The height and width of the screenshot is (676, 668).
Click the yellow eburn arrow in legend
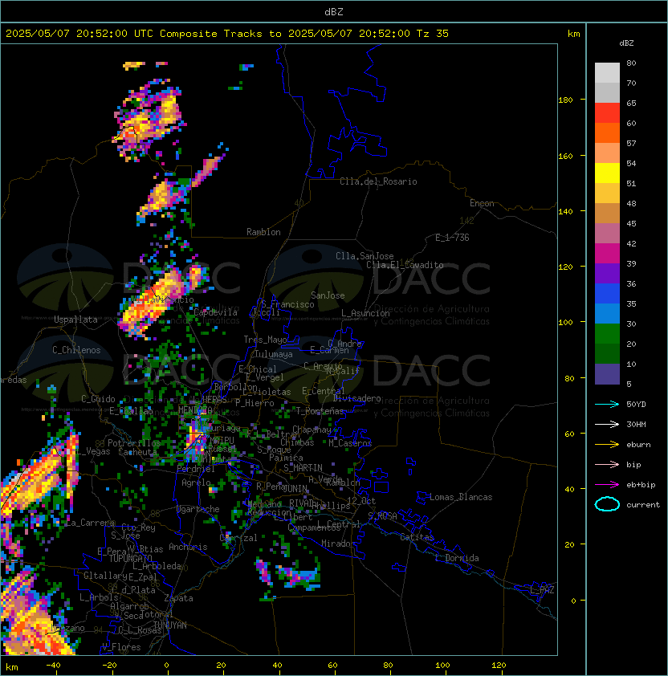(x=607, y=445)
